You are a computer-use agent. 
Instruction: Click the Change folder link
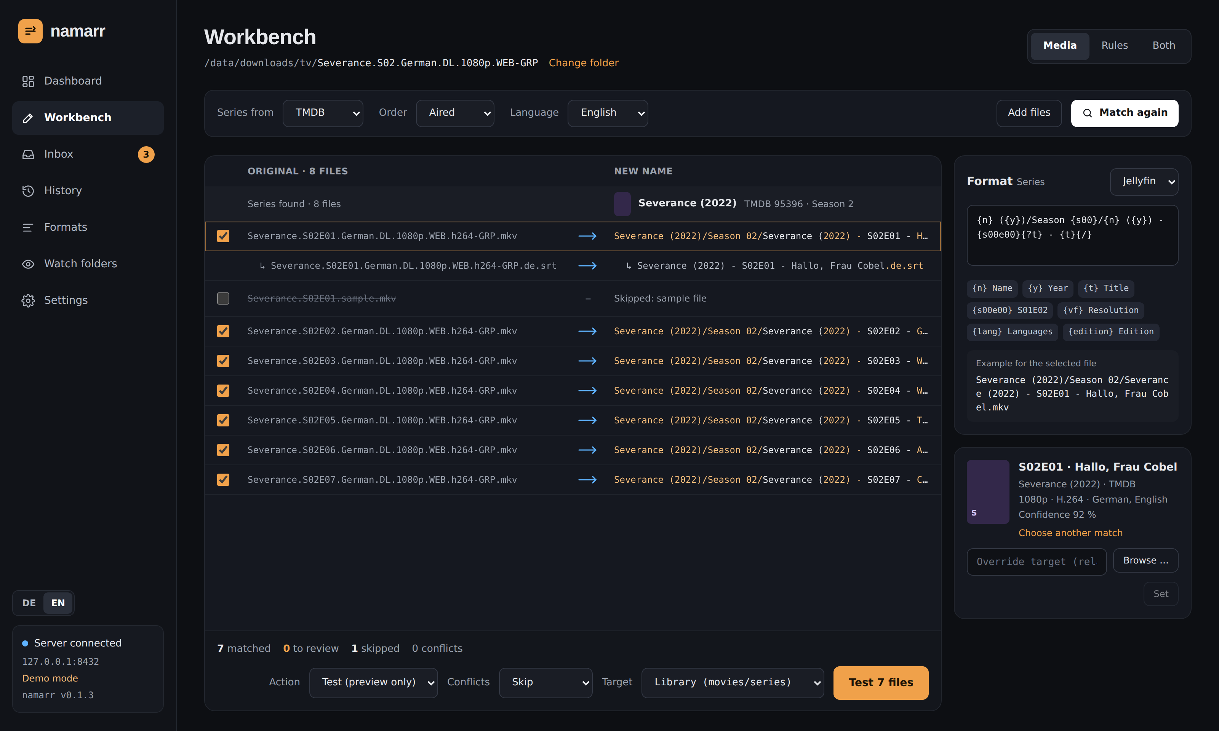pos(583,63)
